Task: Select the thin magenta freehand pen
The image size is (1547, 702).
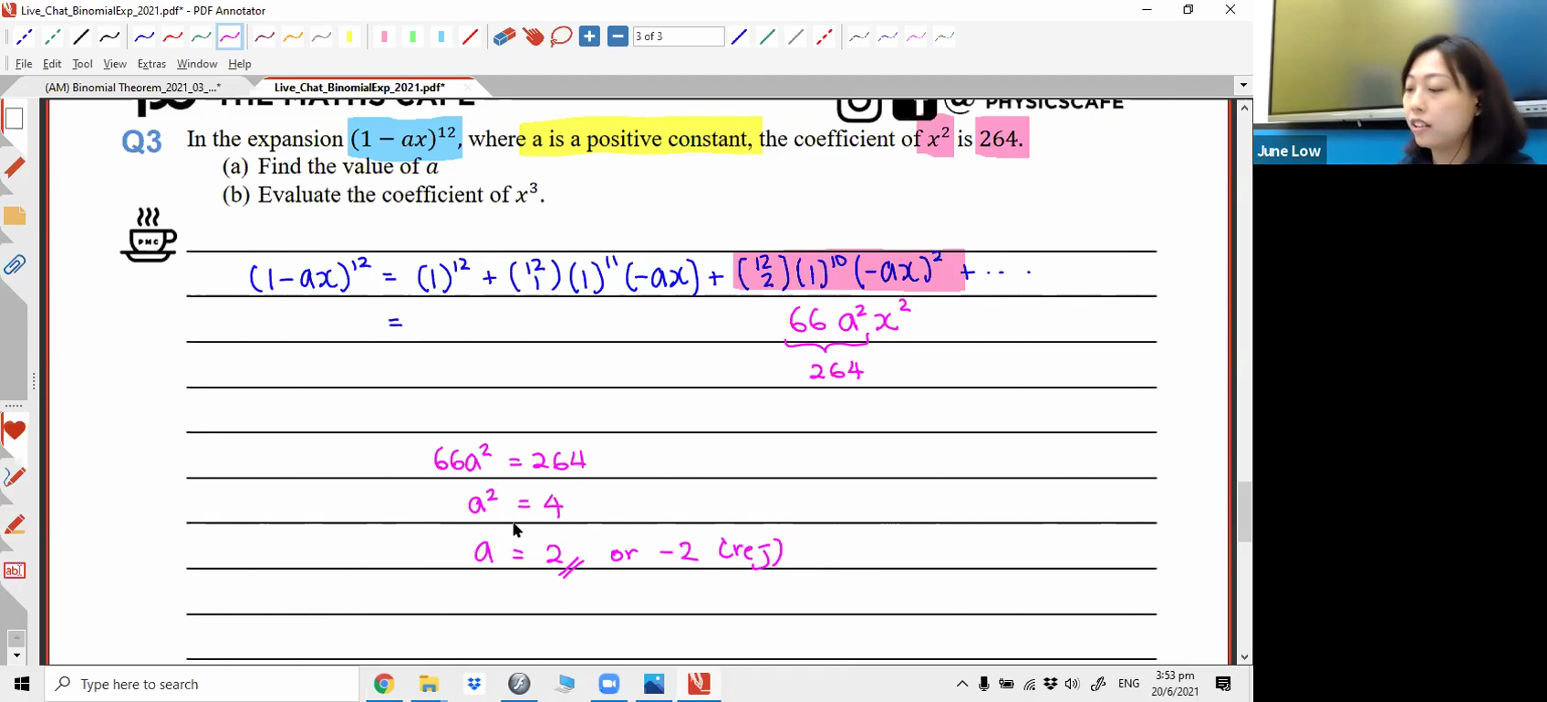Action: pyautogui.click(x=916, y=37)
